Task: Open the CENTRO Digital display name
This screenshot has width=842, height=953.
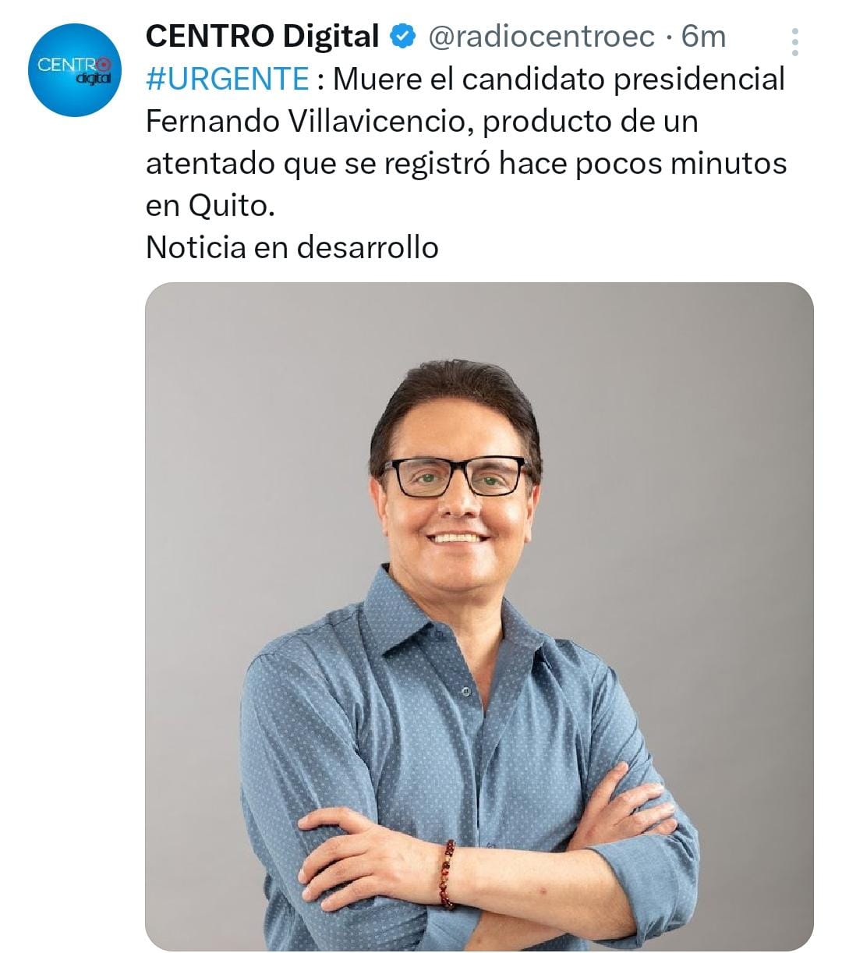Action: coord(263,36)
